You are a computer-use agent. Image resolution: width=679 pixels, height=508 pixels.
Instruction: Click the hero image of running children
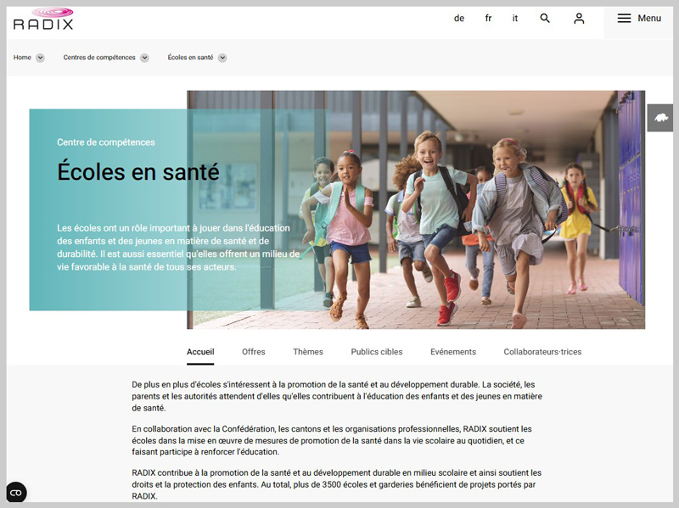[475, 212]
